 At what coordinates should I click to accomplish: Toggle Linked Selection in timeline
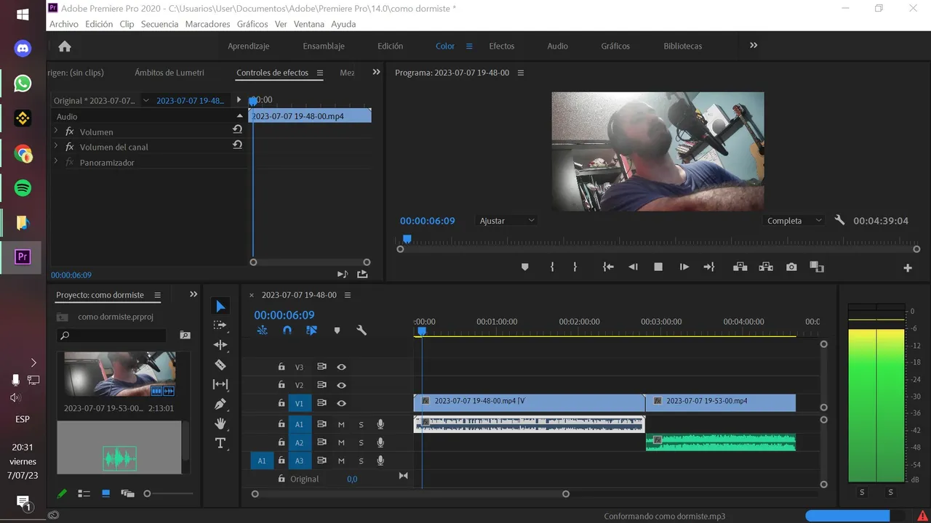coord(311,331)
